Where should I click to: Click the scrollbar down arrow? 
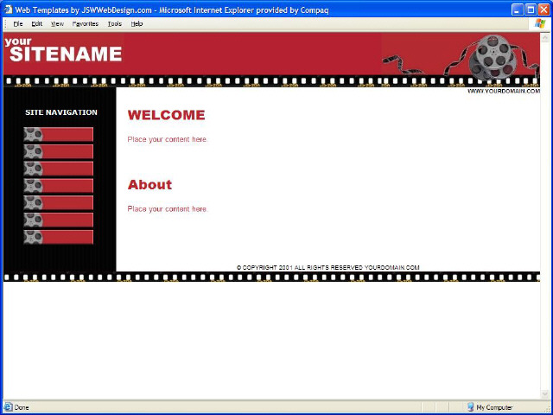coord(545,394)
